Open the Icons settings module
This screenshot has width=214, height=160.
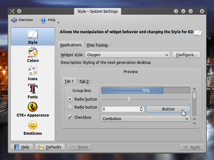[x=33, y=73]
